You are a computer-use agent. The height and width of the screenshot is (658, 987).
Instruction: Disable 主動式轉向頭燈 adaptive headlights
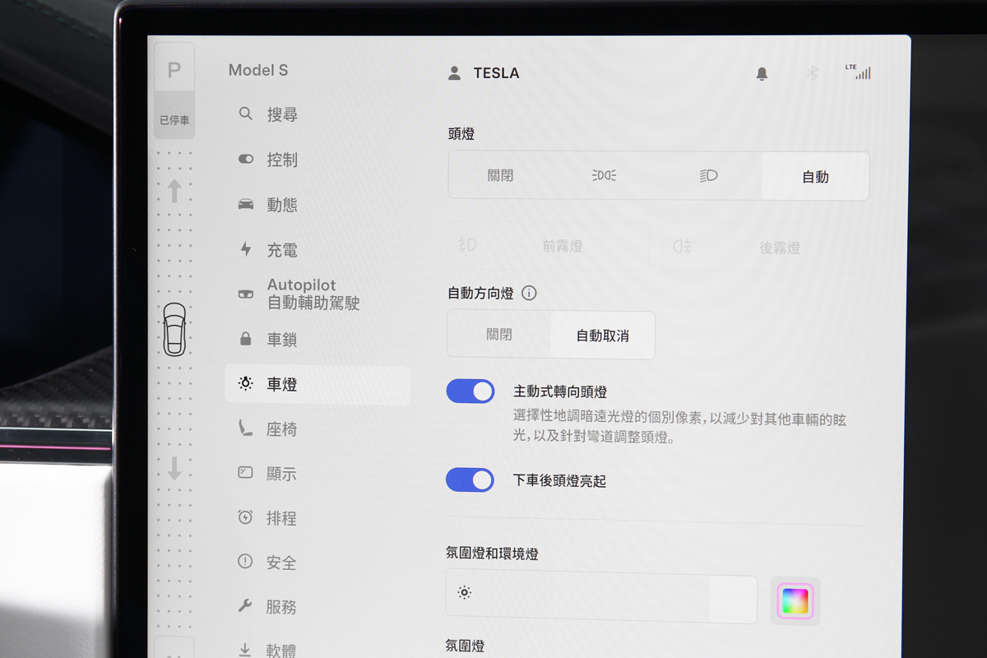tap(470, 391)
